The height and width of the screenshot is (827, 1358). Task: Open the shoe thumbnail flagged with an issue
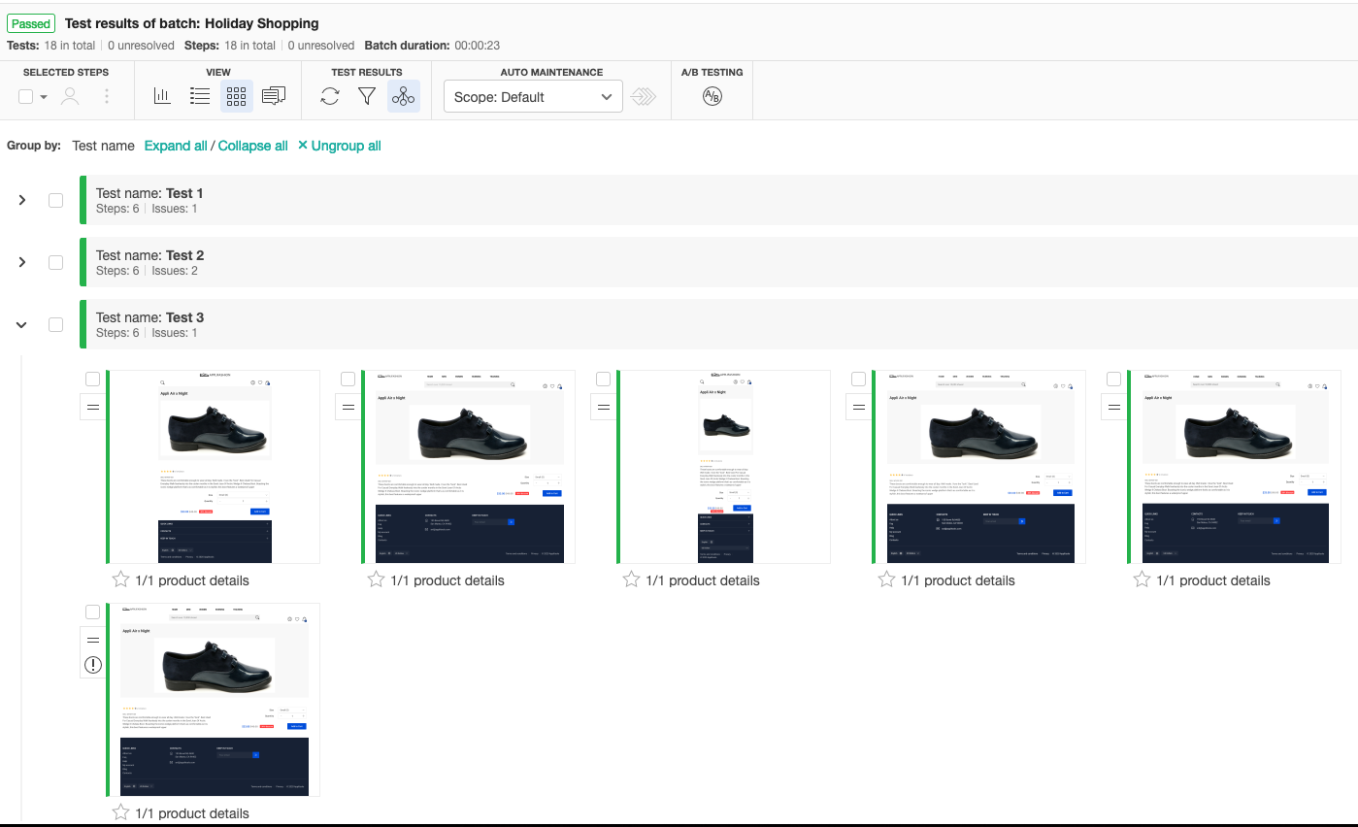tap(215, 699)
